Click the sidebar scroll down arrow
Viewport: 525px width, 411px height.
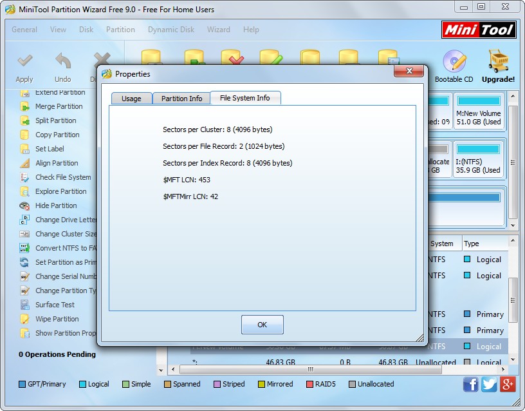(x=161, y=370)
